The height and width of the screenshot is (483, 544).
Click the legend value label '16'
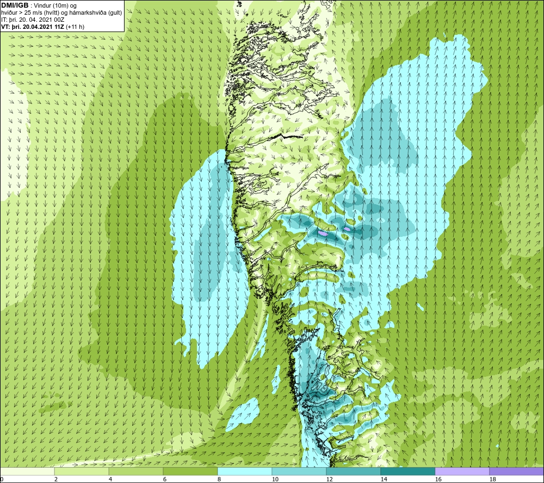438,480
